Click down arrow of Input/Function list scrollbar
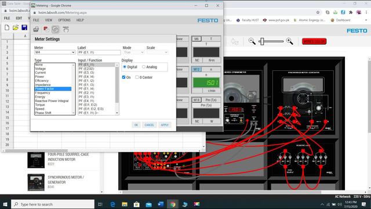371x209 pixels. pos(117,113)
